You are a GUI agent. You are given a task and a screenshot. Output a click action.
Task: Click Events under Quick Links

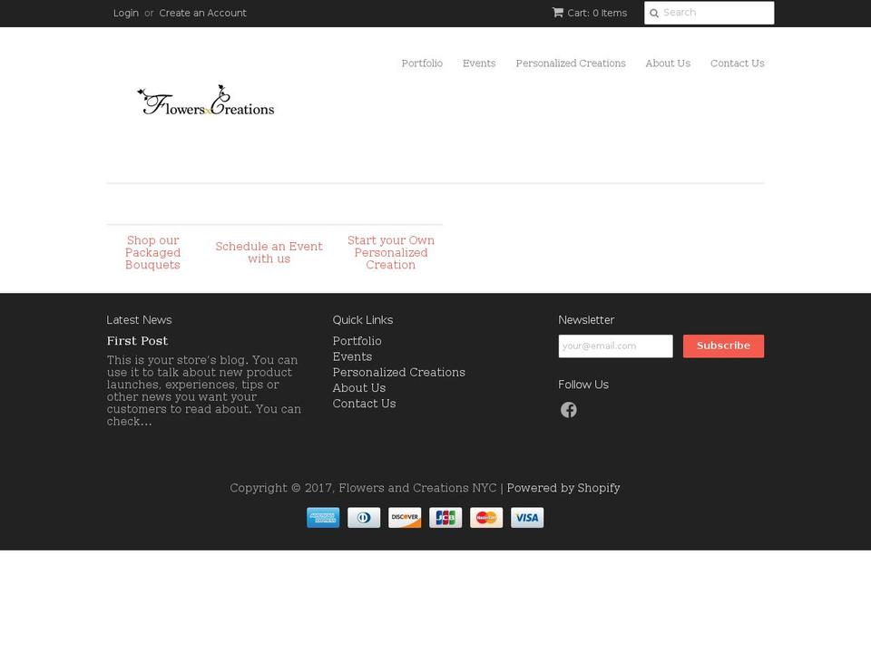click(x=352, y=356)
